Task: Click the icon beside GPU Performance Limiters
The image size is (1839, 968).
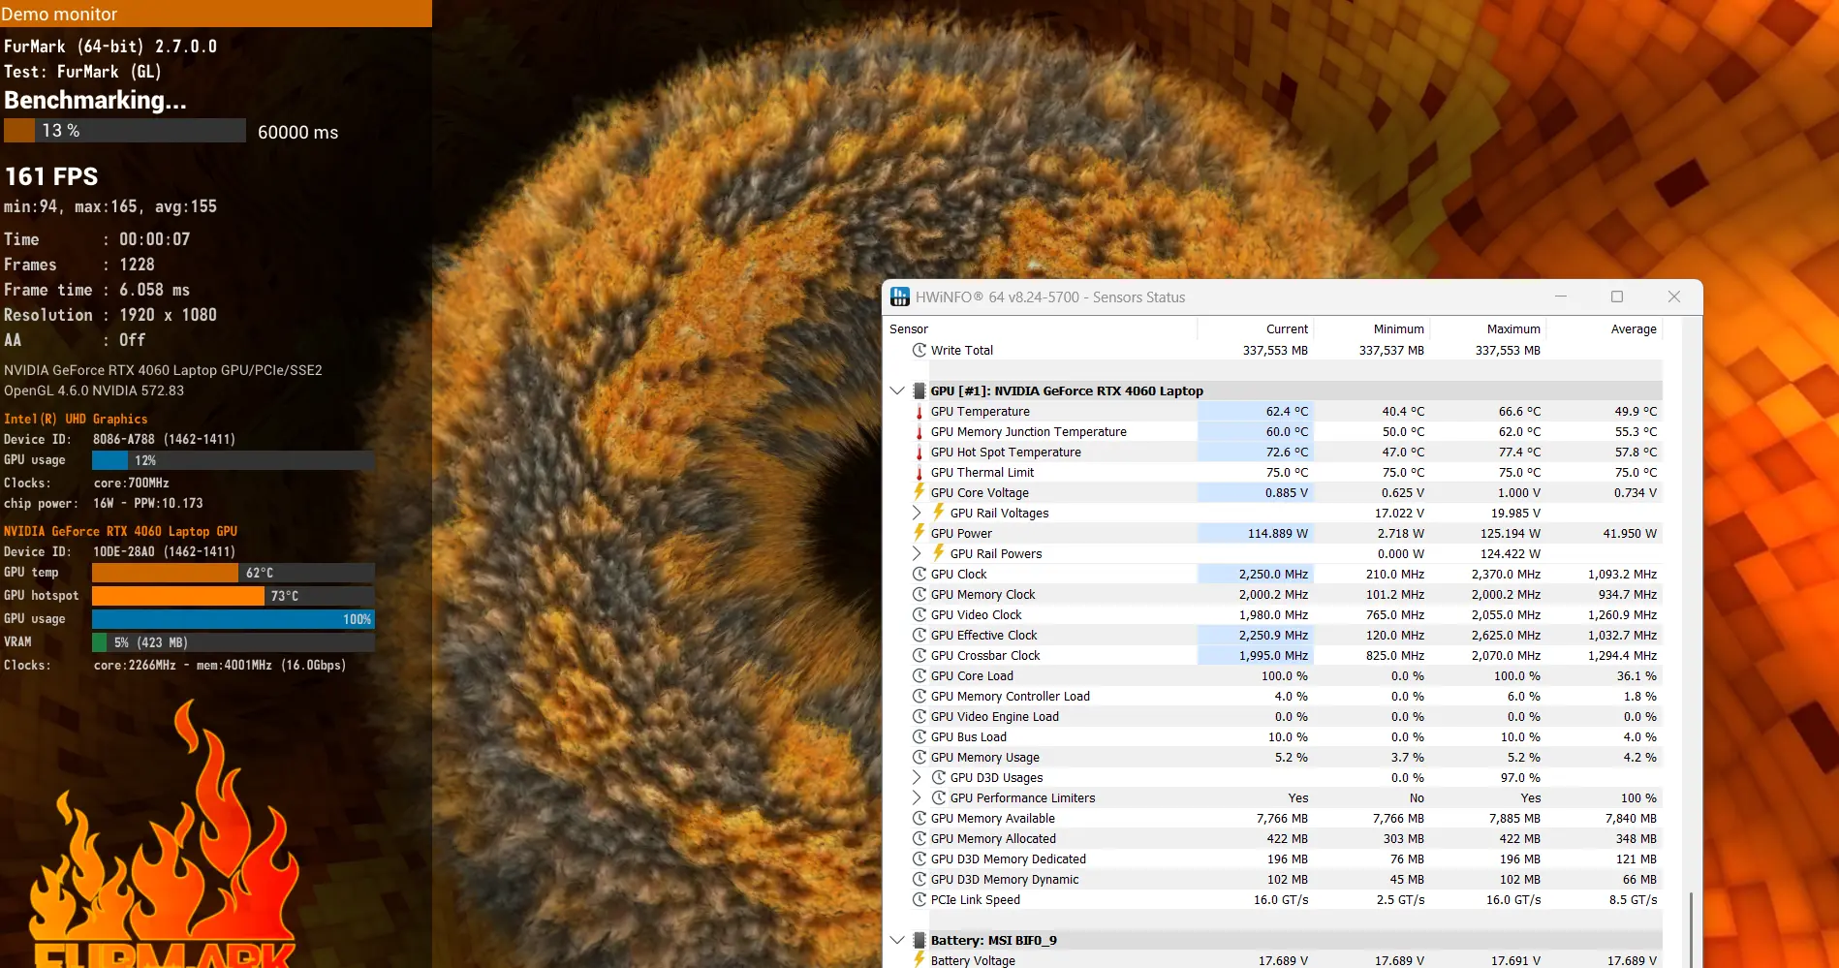Action: (939, 797)
